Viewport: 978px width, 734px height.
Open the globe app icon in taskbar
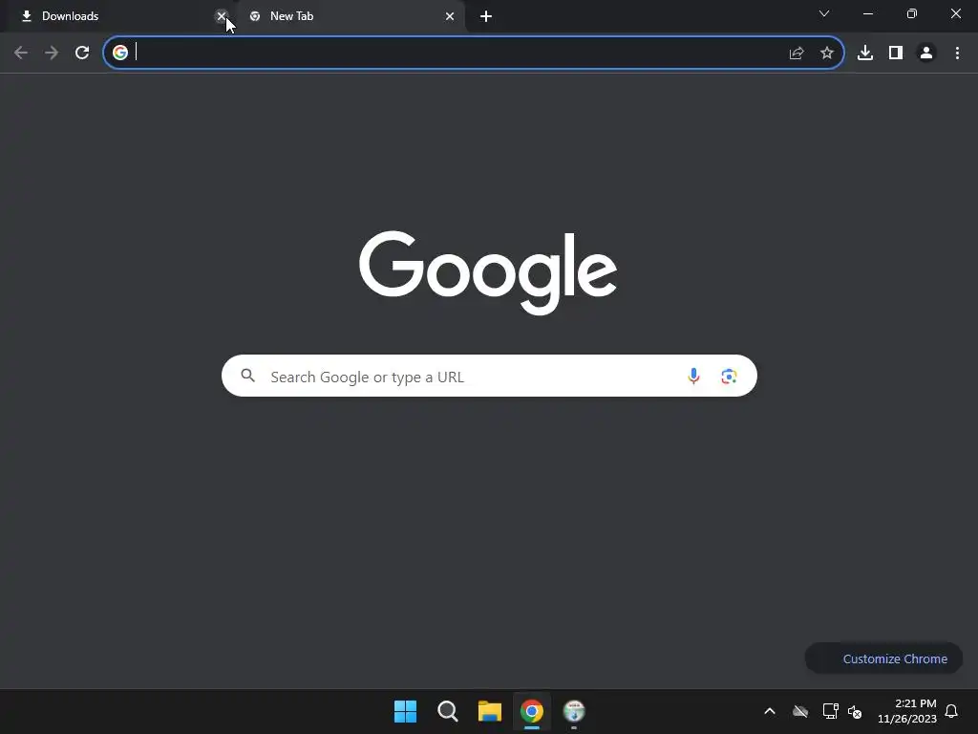click(574, 711)
